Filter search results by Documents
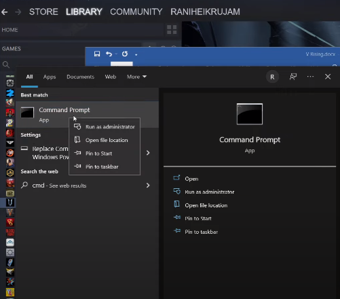The image size is (340, 299). (x=80, y=77)
